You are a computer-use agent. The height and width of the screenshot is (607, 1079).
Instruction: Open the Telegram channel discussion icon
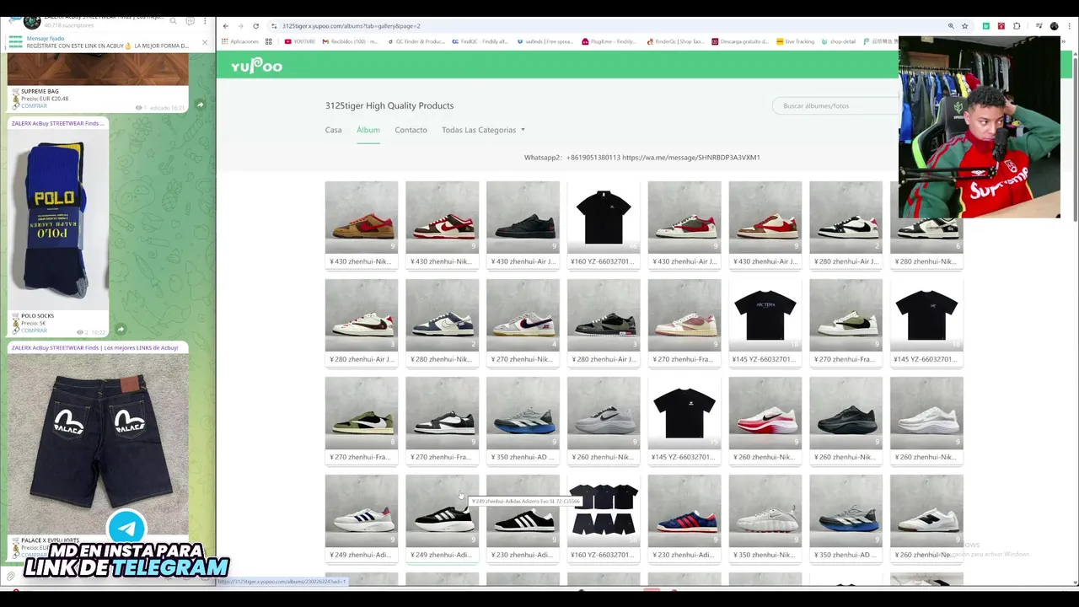pos(190,21)
